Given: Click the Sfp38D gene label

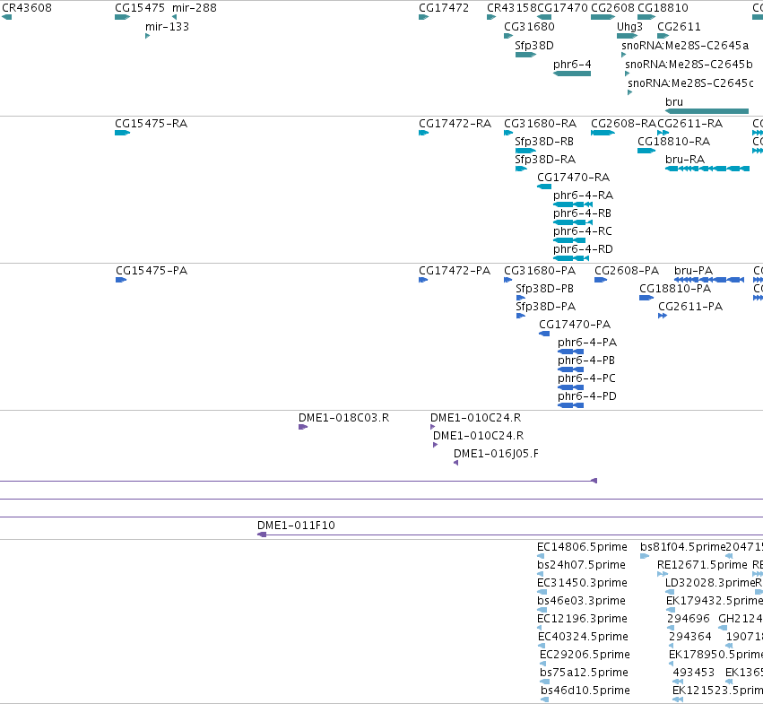Looking at the screenshot, I should click(534, 45).
